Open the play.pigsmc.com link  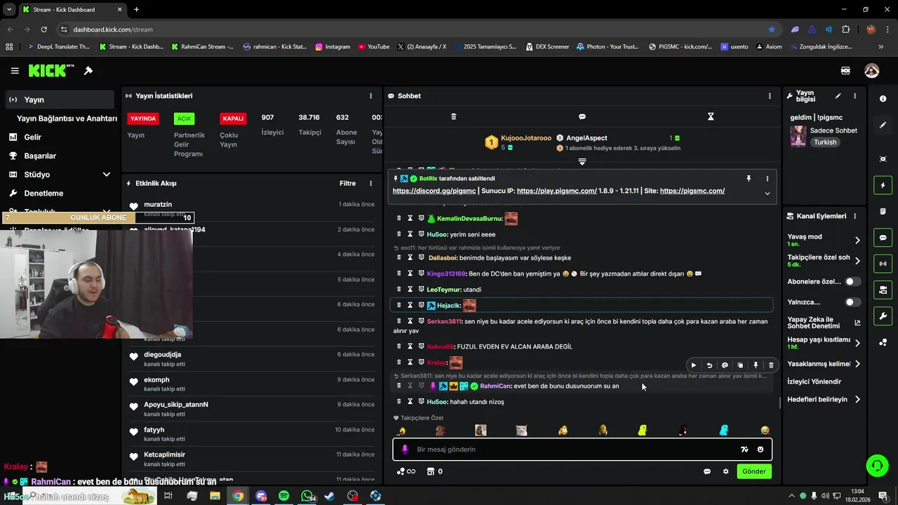556,191
